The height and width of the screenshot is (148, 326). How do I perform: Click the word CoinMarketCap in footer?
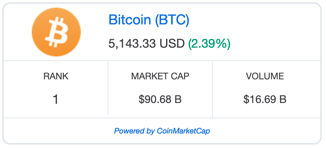coord(183,131)
